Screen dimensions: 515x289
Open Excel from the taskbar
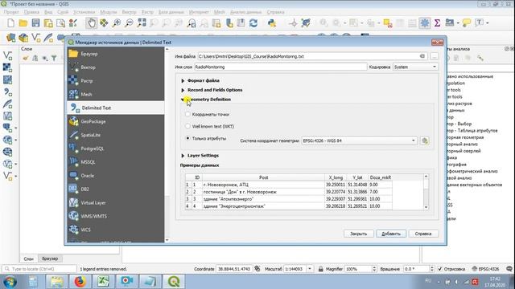tap(104, 282)
